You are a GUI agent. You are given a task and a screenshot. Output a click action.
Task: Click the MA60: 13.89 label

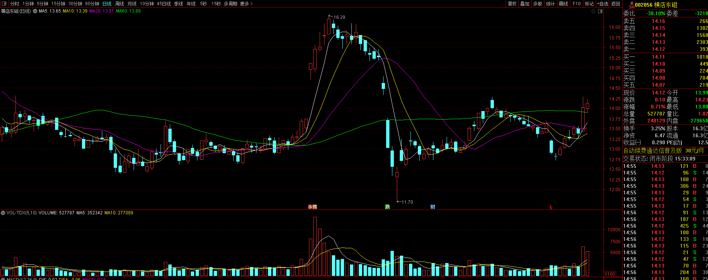128,11
